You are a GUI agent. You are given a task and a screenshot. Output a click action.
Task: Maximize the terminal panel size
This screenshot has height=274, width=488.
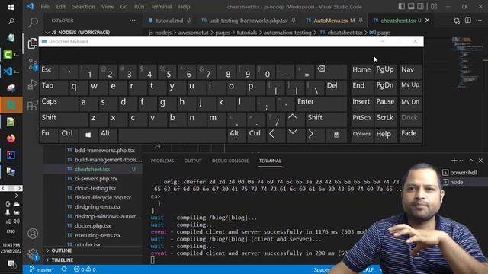[x=471, y=161]
